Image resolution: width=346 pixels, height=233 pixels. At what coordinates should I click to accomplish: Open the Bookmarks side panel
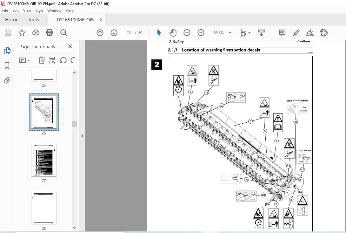tap(7, 66)
